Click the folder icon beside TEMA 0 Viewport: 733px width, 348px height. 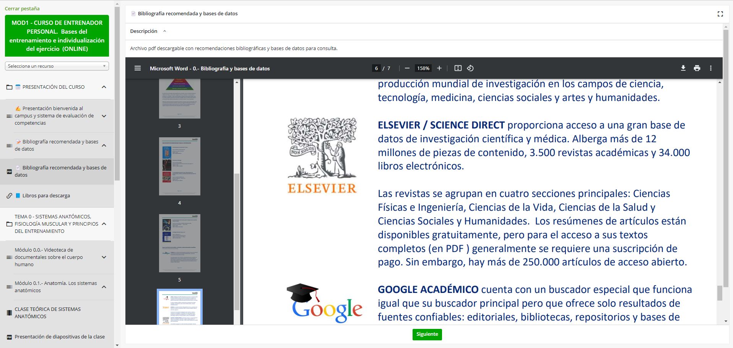(10, 224)
